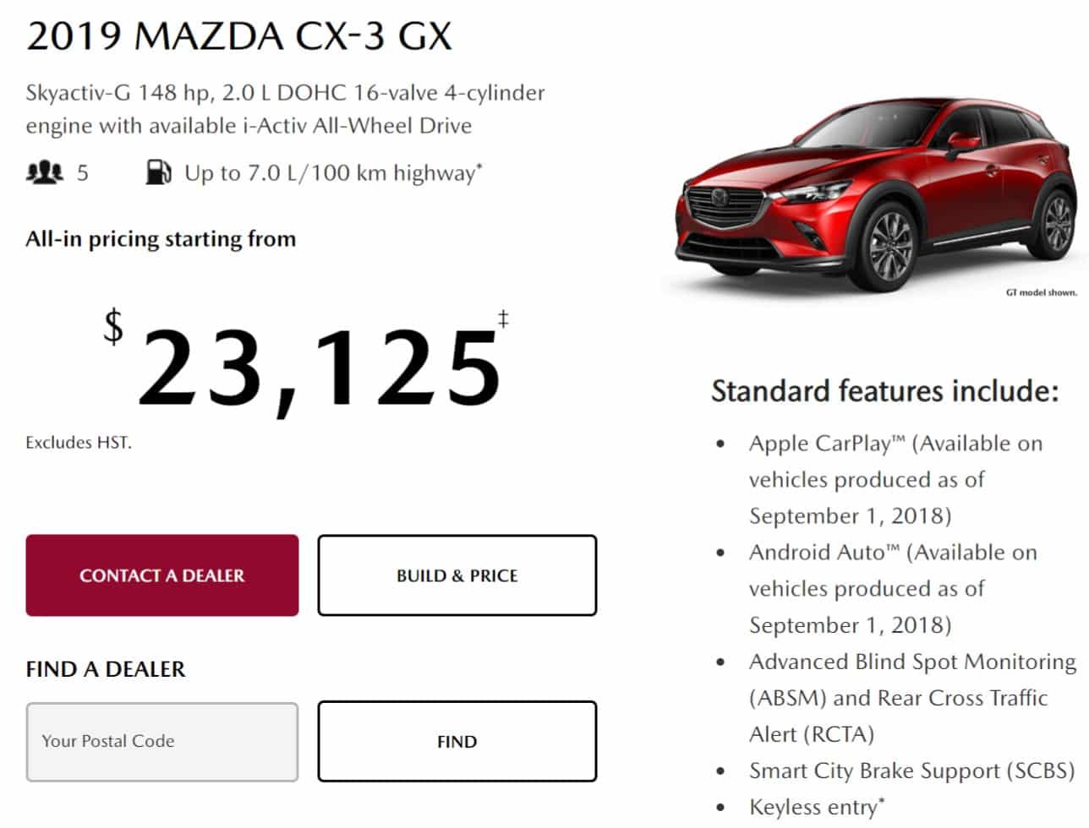Click the Standard features include heading
This screenshot has width=1089, height=828.
tap(884, 391)
